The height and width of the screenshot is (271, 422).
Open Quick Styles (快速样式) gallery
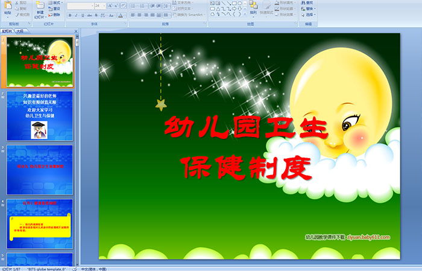[266, 9]
